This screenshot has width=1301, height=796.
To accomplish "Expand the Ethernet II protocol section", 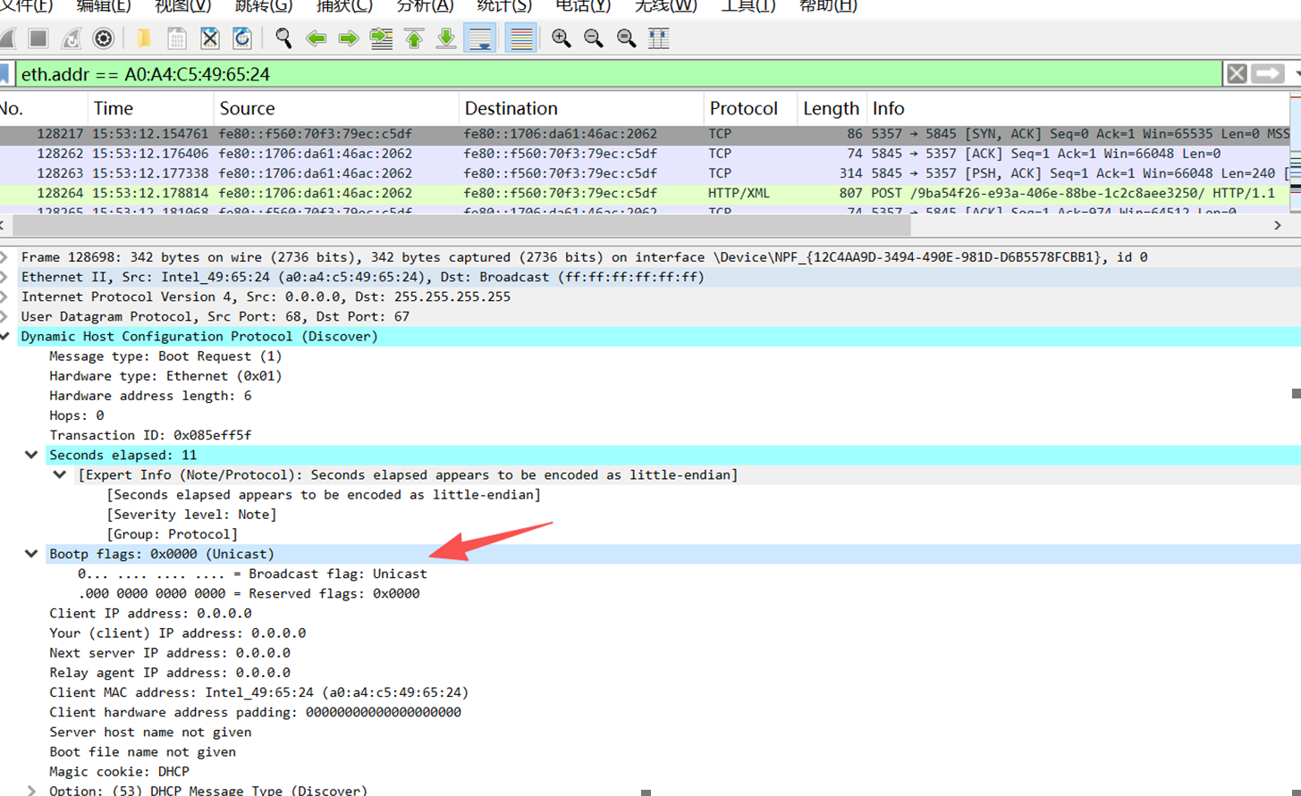I will pyautogui.click(x=5, y=277).
